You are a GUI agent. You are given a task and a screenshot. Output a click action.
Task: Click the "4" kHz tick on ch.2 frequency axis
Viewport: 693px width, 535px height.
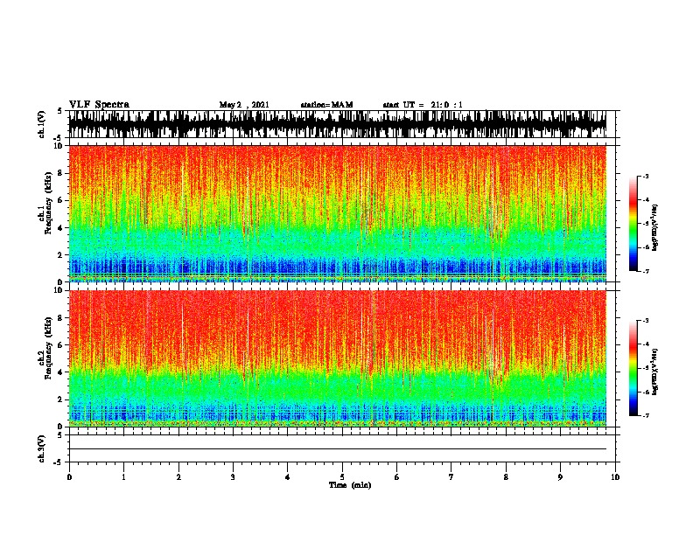click(x=60, y=372)
